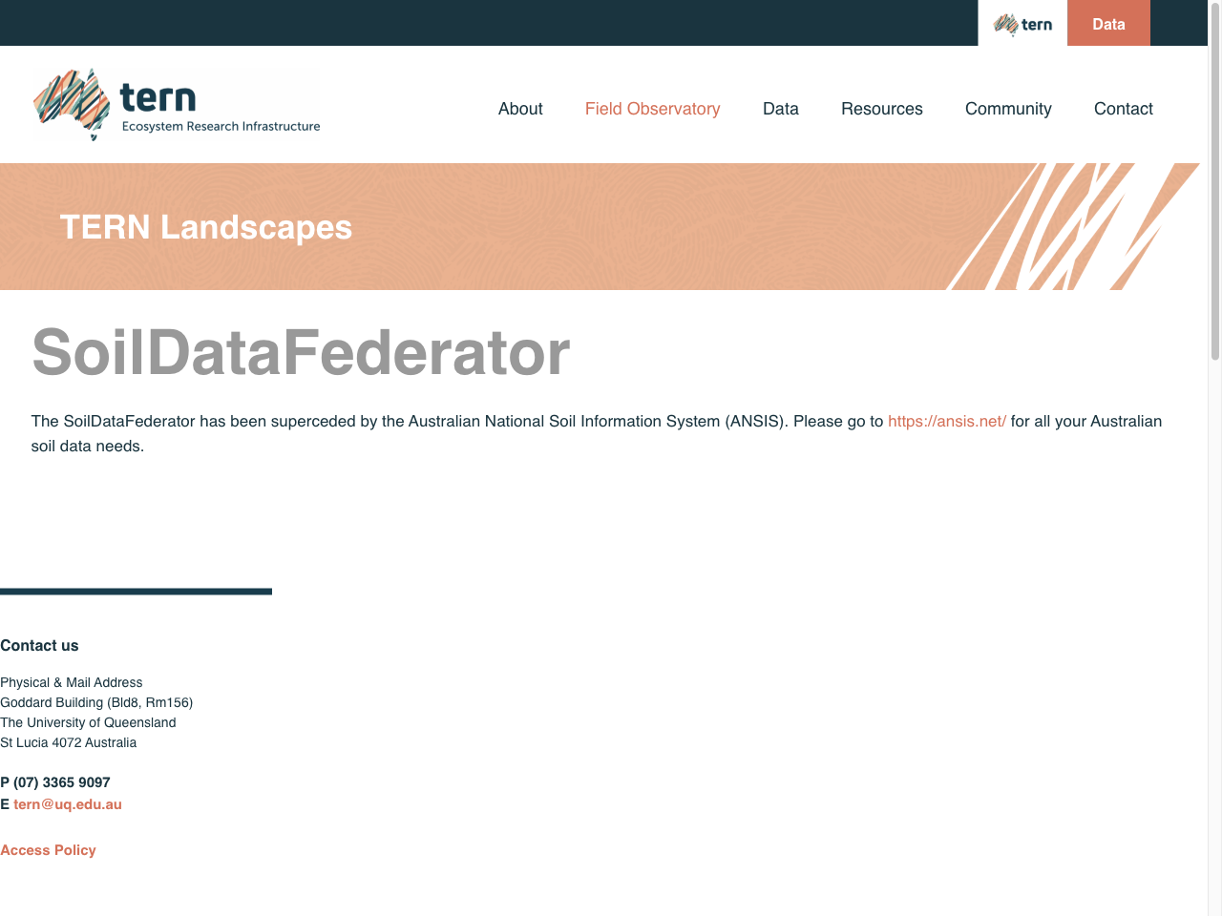Open the Data navigation menu

point(780,109)
